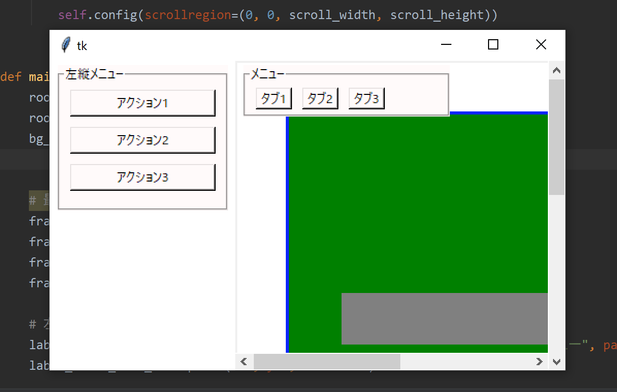This screenshot has height=392, width=617.
Task: Select the タブ2 button
Action: 320,99
